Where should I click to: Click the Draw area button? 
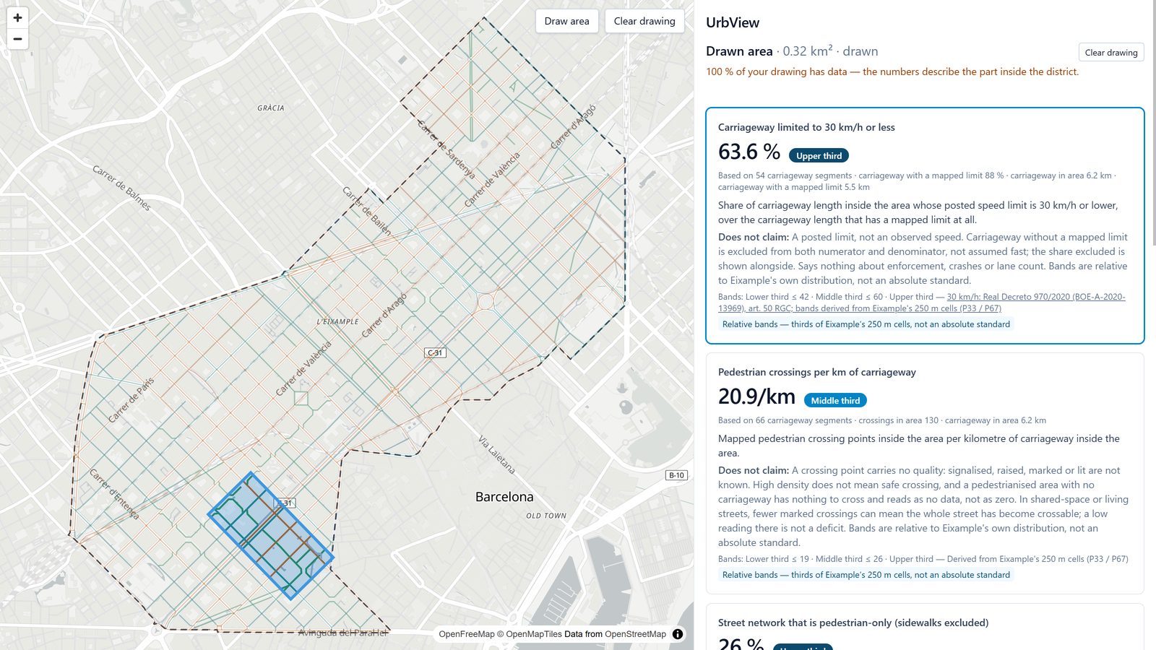tap(567, 21)
